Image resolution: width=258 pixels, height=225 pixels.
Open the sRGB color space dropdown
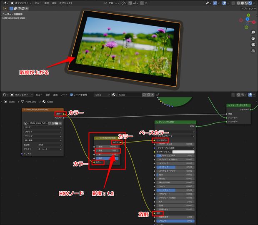50,145
